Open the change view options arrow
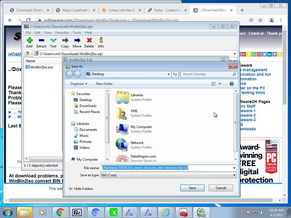 (220, 84)
